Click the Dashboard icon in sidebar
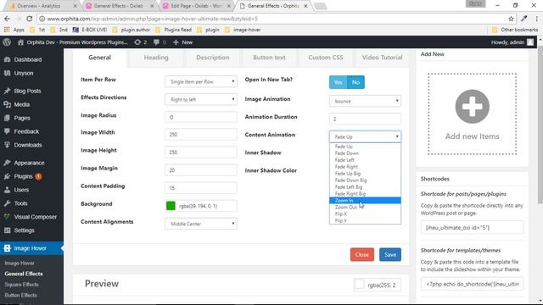 click(7, 59)
